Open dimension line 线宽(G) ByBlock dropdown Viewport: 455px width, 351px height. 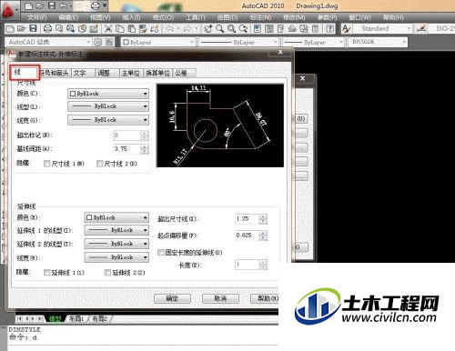[x=108, y=120]
